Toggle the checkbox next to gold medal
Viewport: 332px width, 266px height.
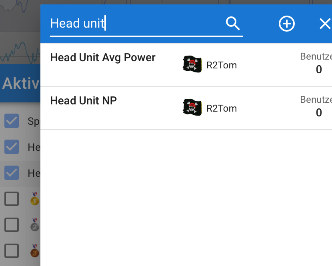click(12, 199)
